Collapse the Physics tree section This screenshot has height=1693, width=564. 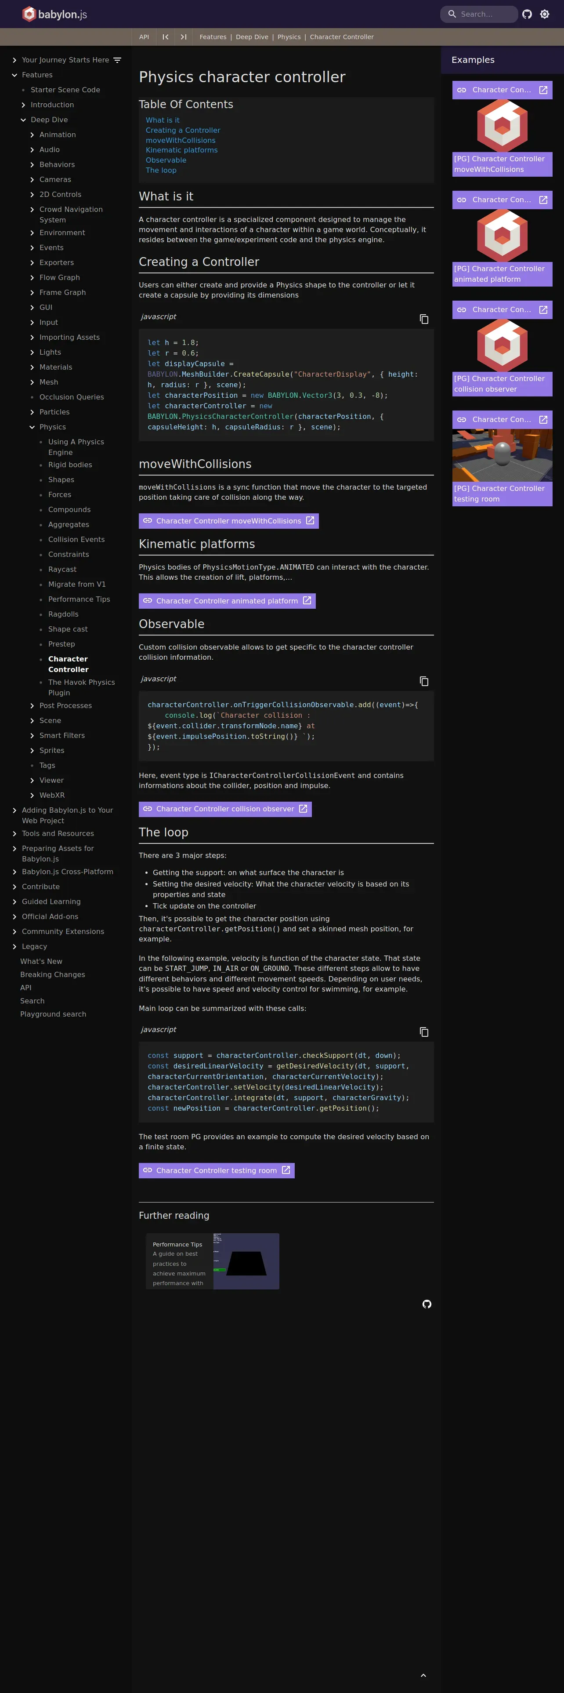[x=32, y=427]
